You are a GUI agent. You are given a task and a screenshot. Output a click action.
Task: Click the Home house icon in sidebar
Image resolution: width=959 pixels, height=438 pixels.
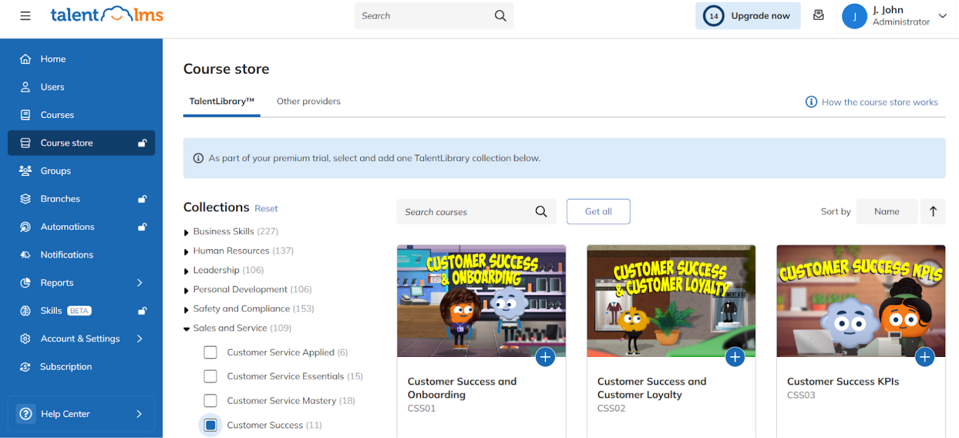point(25,59)
